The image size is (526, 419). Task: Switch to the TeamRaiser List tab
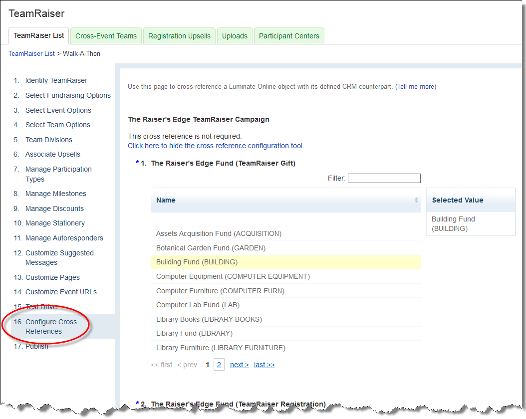tap(38, 35)
